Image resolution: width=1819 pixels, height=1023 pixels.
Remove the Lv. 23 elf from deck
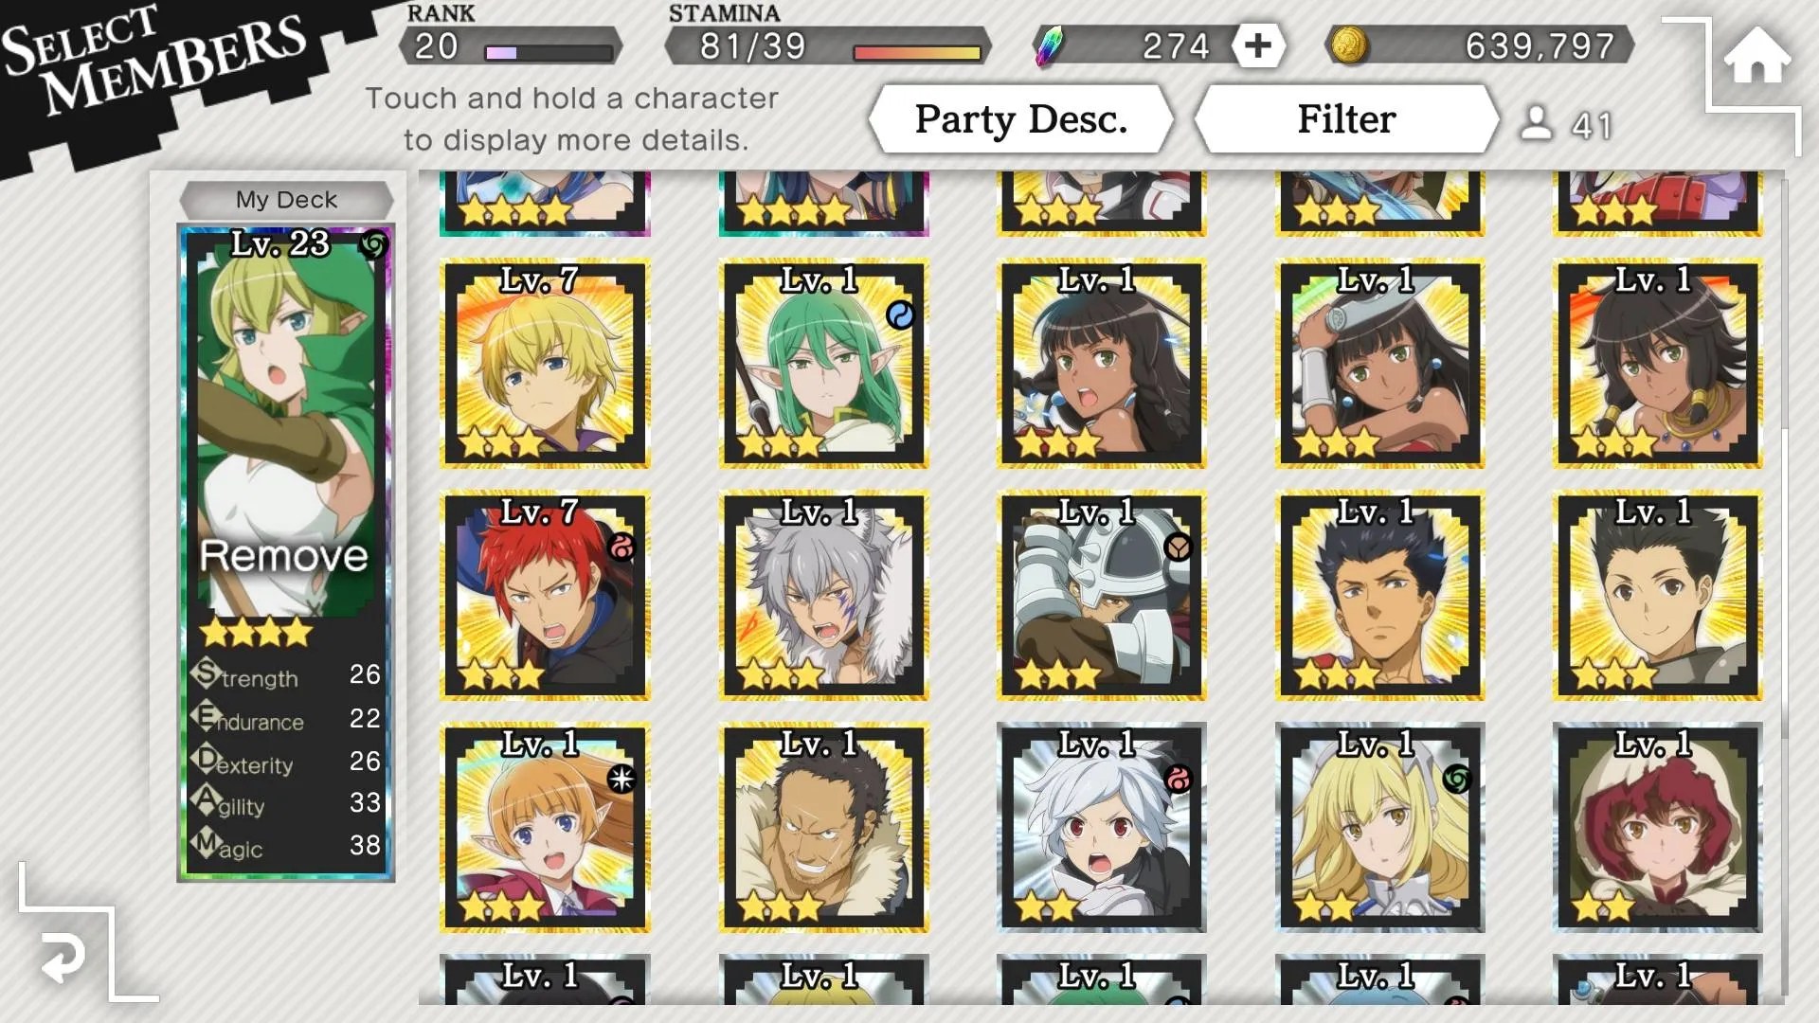284,555
